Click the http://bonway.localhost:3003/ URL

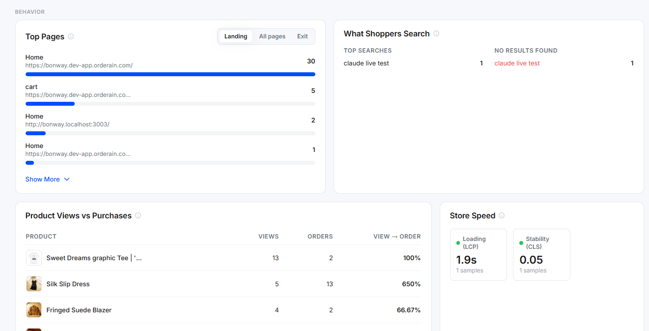pyautogui.click(x=67, y=124)
